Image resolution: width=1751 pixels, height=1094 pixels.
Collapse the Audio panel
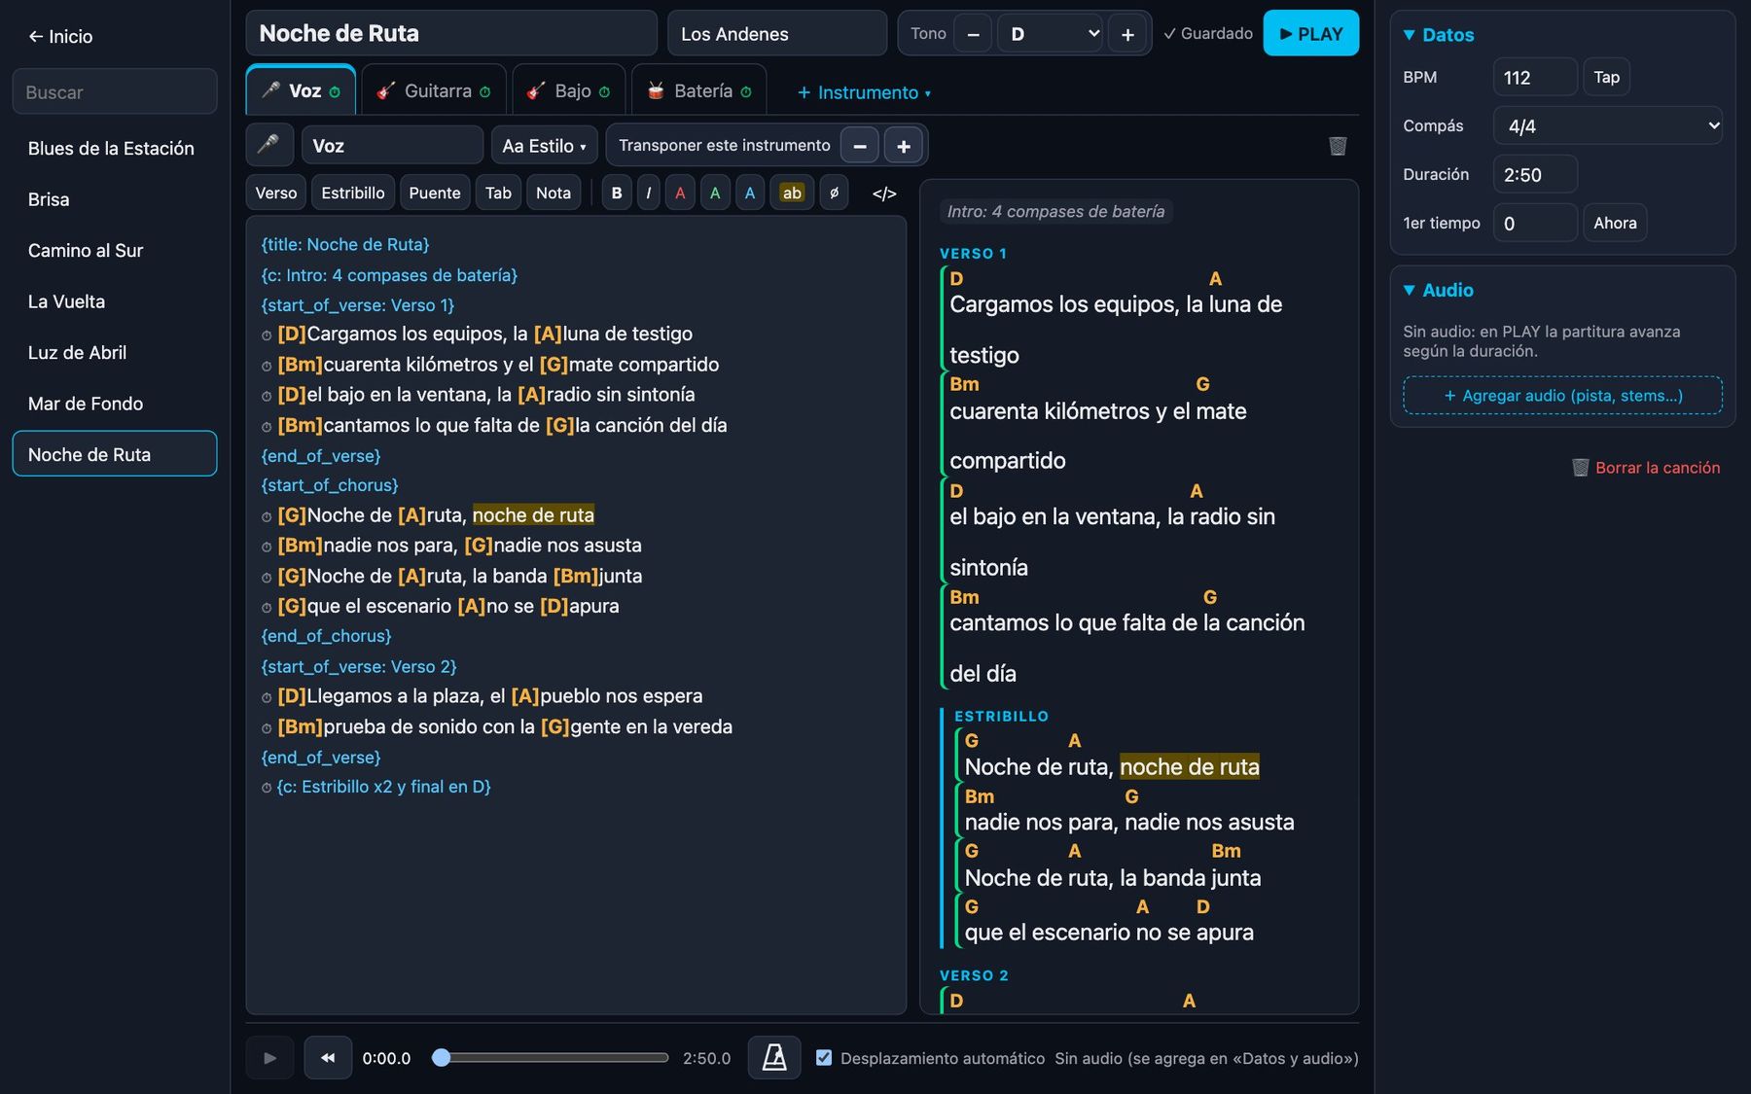[x=1438, y=290]
